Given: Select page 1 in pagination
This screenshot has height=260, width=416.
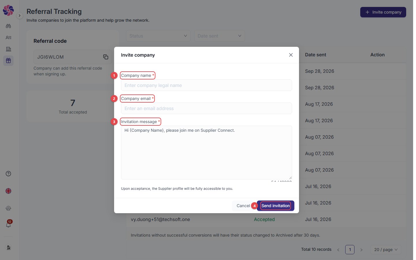Looking at the screenshot, I should point(350,250).
